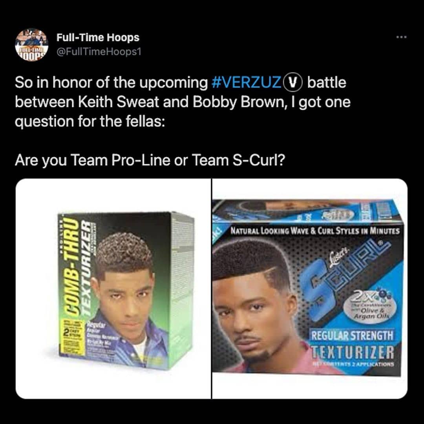Open the Pro-Line Comb-Thru Texturizer image
This screenshot has height=424, width=424.
pos(113,289)
